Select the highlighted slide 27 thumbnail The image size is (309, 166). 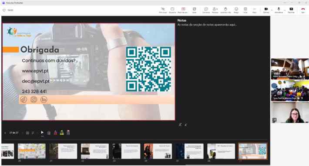tap(253, 151)
